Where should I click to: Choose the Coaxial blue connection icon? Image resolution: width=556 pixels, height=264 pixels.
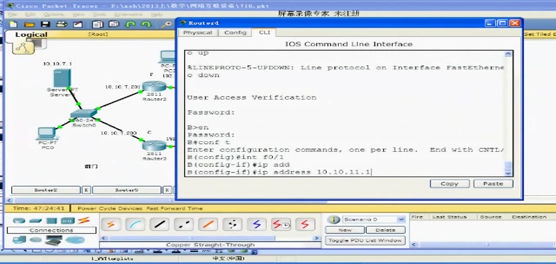(256, 224)
